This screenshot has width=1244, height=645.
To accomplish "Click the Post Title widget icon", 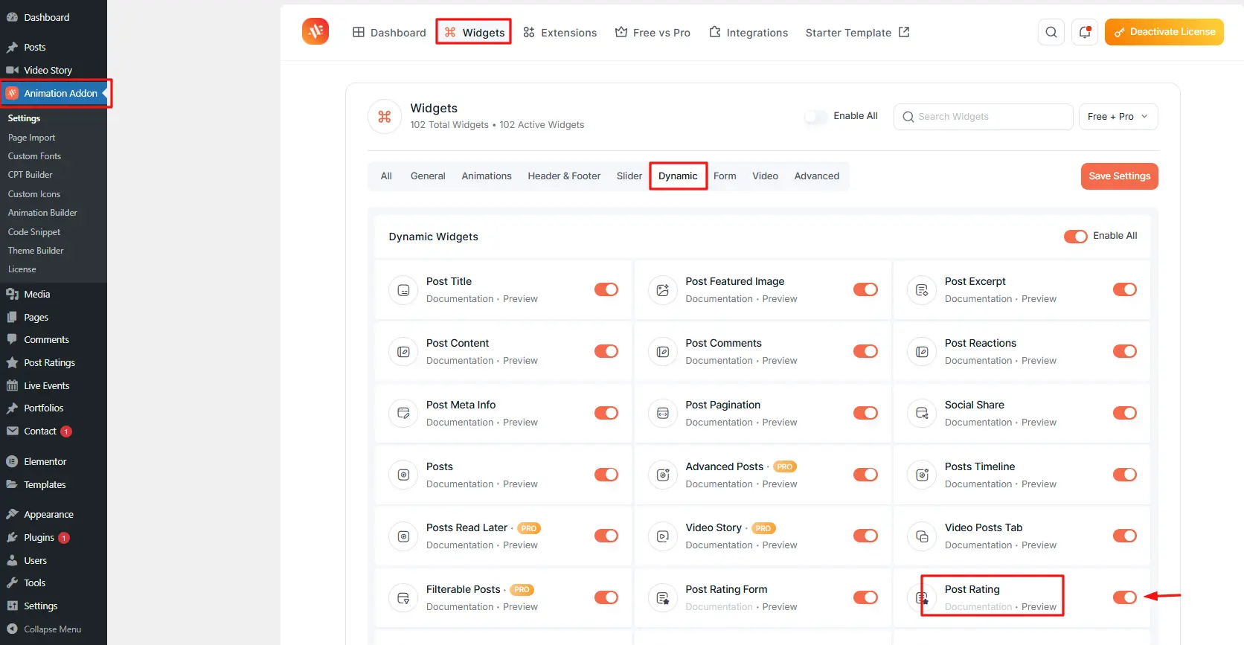I will pyautogui.click(x=403, y=290).
